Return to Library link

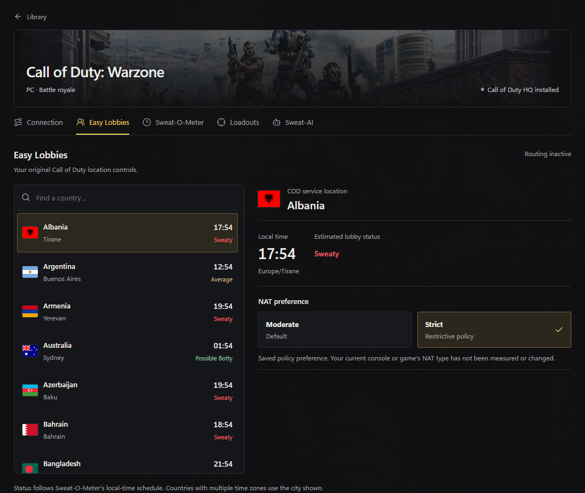point(37,17)
